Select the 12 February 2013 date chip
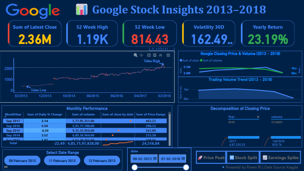 (102, 160)
